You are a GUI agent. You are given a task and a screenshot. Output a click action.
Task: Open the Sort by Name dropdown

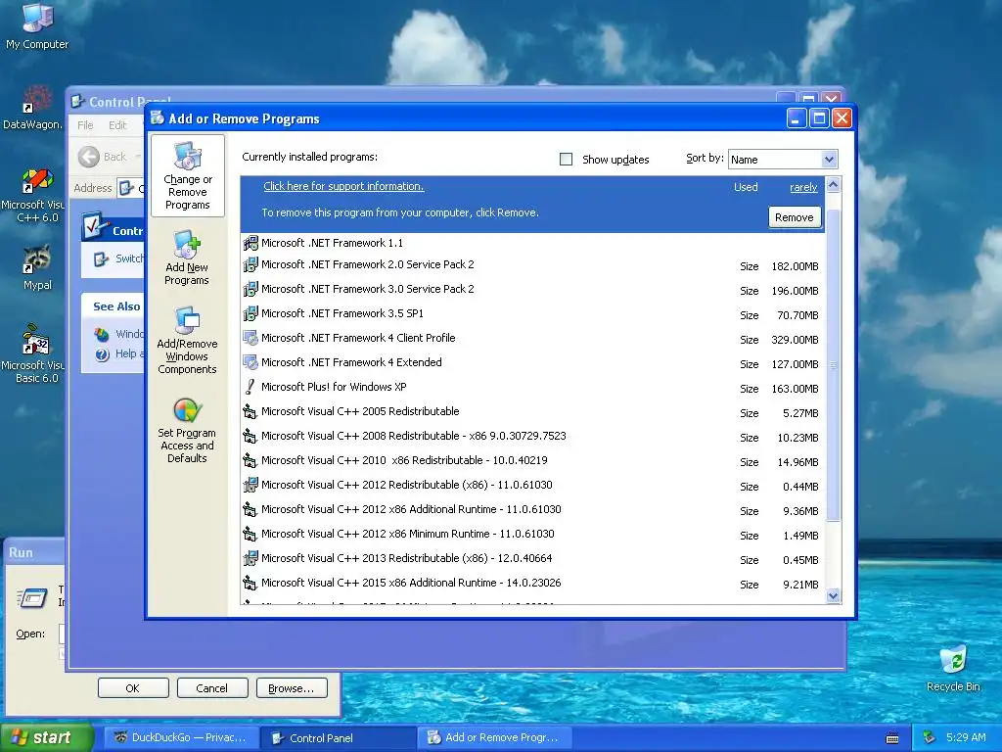point(782,160)
